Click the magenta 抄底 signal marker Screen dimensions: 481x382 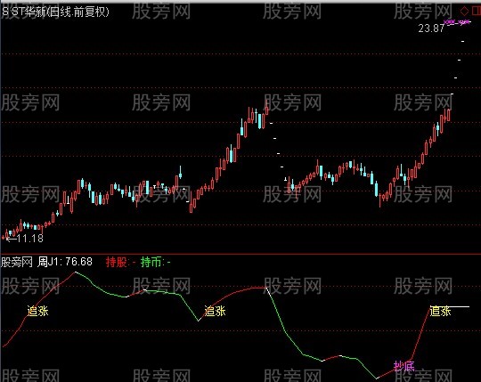tap(404, 366)
